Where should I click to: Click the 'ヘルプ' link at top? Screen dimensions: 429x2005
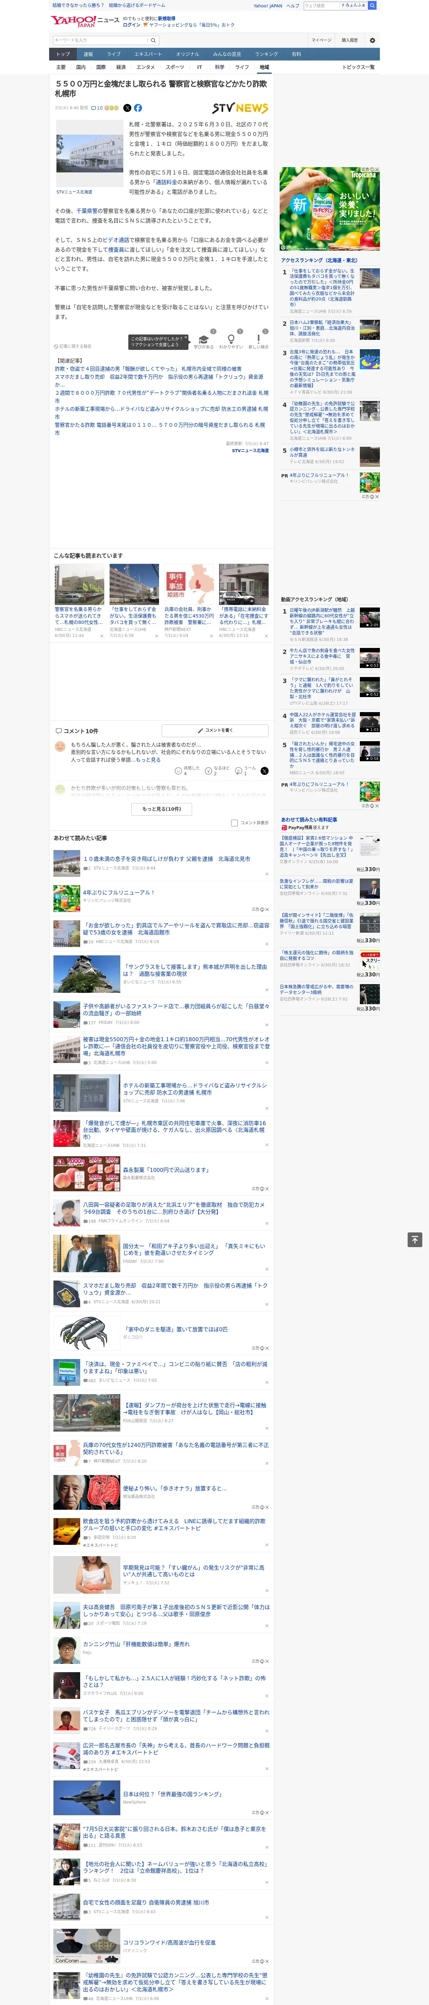[x=293, y=5]
